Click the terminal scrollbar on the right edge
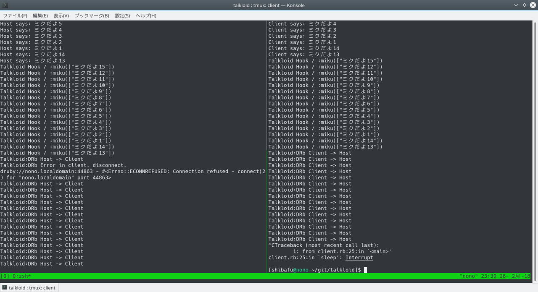538x292 pixels. click(x=535, y=147)
